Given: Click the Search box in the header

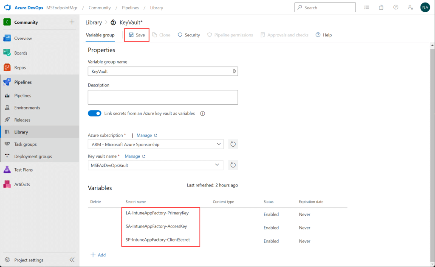Looking at the screenshot, I should point(325,8).
